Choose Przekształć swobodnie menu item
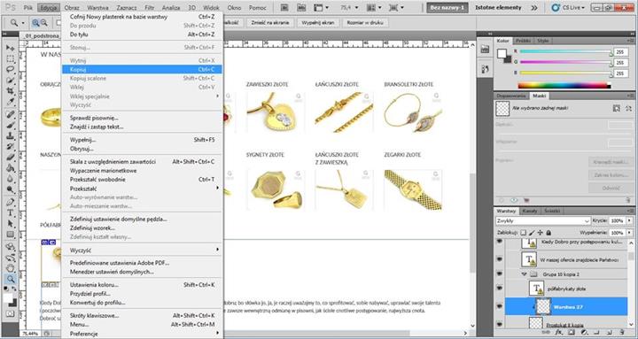This screenshot has width=638, height=339. tap(142, 180)
